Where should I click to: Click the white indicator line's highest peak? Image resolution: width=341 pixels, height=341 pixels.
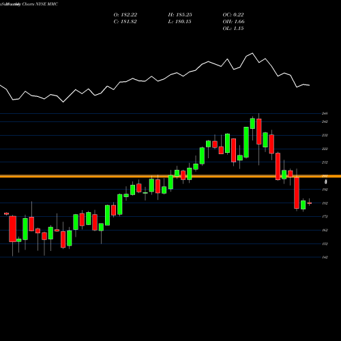click(x=252, y=53)
